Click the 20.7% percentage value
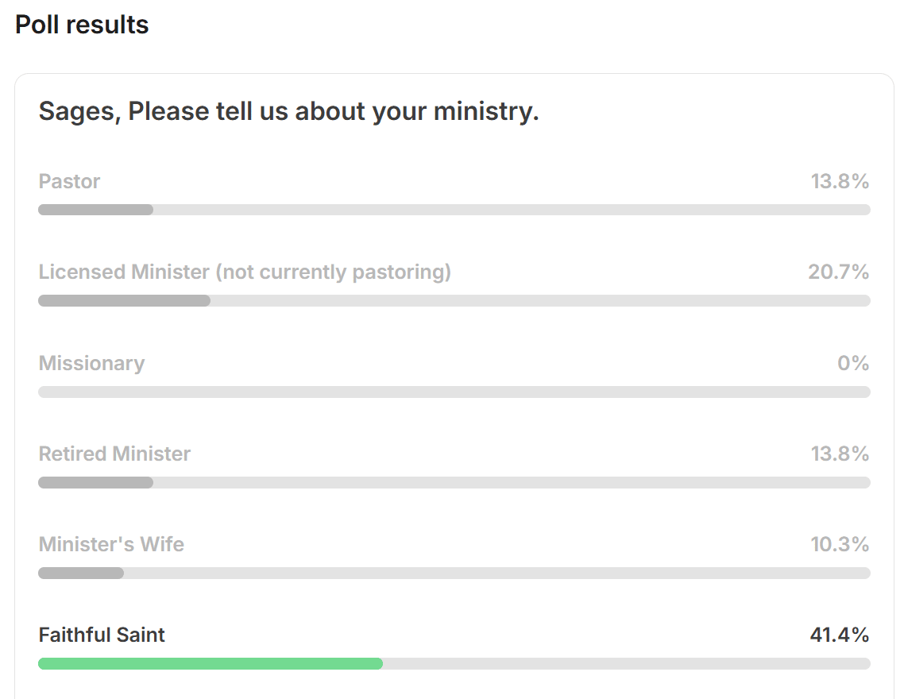 838,272
